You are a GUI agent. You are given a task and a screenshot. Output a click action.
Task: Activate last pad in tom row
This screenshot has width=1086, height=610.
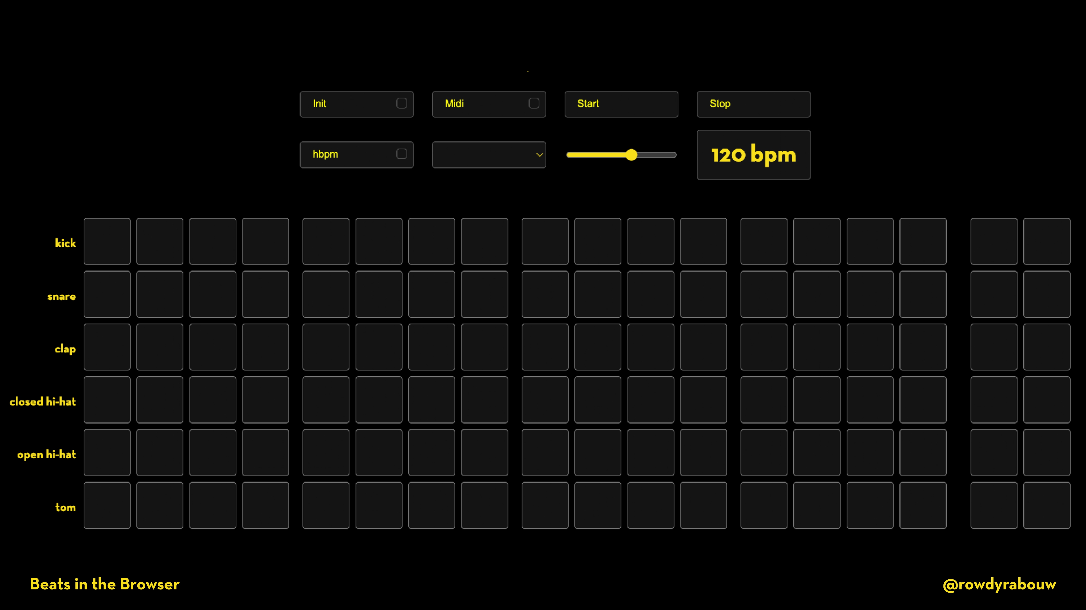coord(1046,505)
